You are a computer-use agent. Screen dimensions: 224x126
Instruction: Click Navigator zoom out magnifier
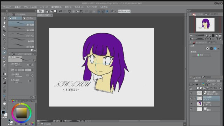[x=206, y=35]
